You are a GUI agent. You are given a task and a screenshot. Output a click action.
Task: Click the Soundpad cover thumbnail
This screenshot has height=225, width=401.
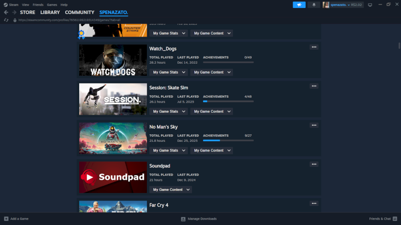click(113, 177)
